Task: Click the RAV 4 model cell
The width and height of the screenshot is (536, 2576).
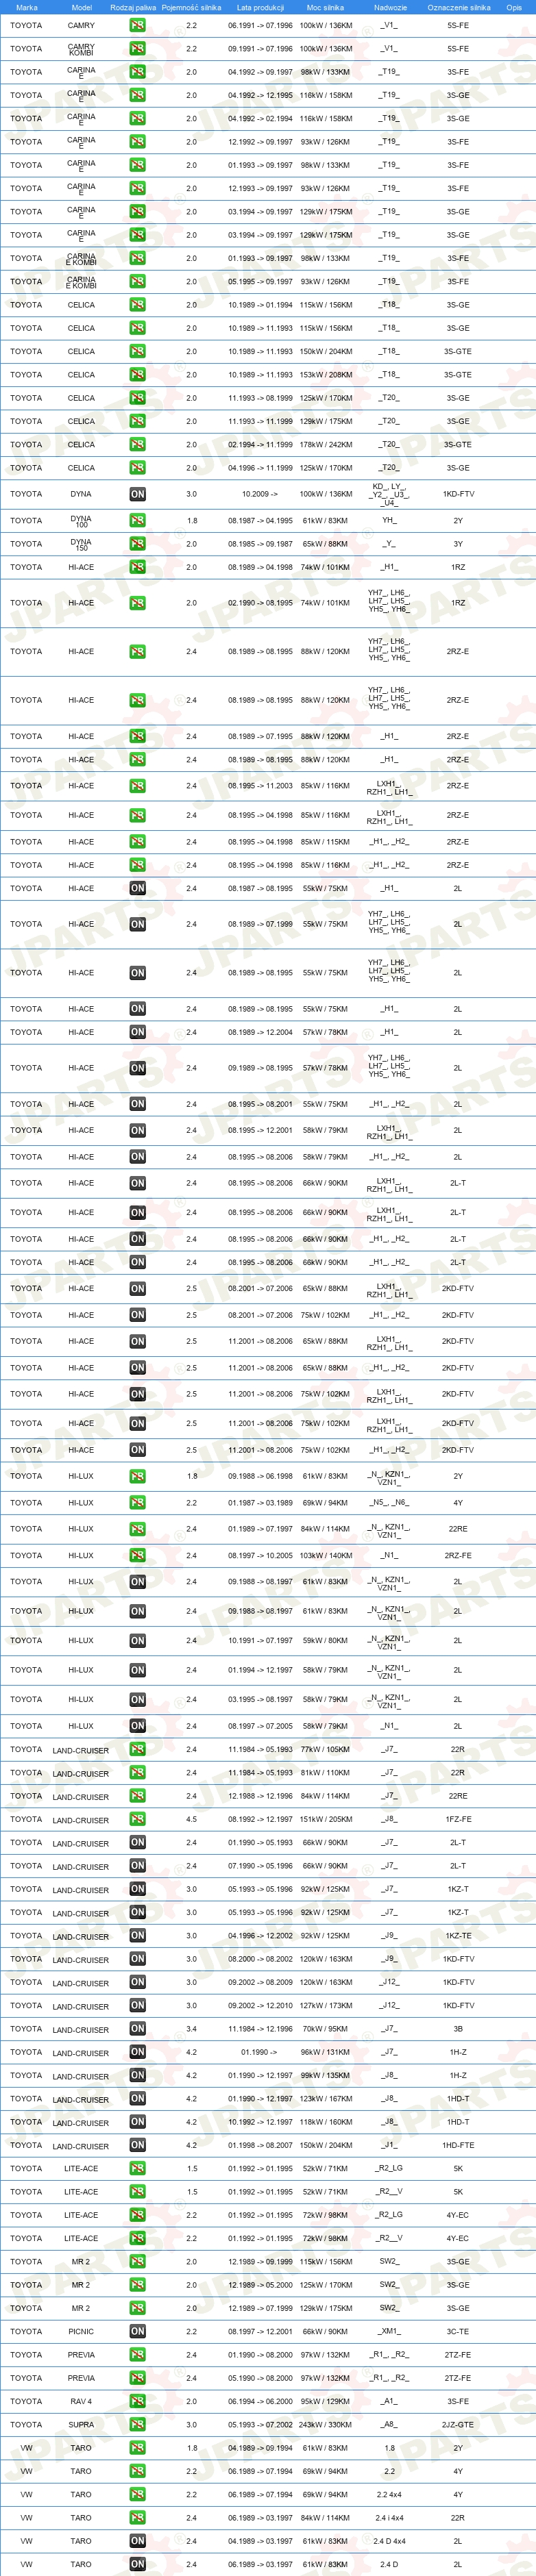Action: (81, 2401)
